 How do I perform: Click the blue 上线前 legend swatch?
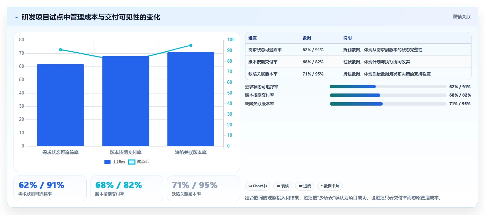click(x=107, y=162)
